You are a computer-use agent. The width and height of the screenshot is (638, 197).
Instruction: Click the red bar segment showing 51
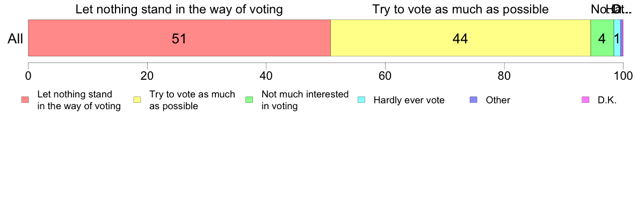[x=179, y=37]
